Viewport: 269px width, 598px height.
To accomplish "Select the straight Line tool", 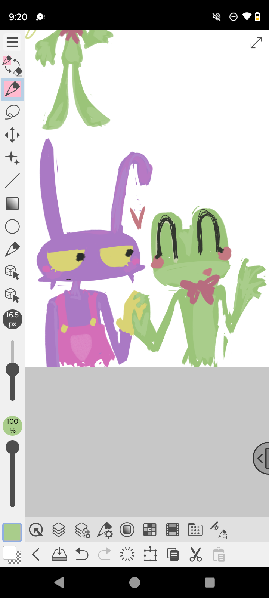I will pyautogui.click(x=12, y=181).
